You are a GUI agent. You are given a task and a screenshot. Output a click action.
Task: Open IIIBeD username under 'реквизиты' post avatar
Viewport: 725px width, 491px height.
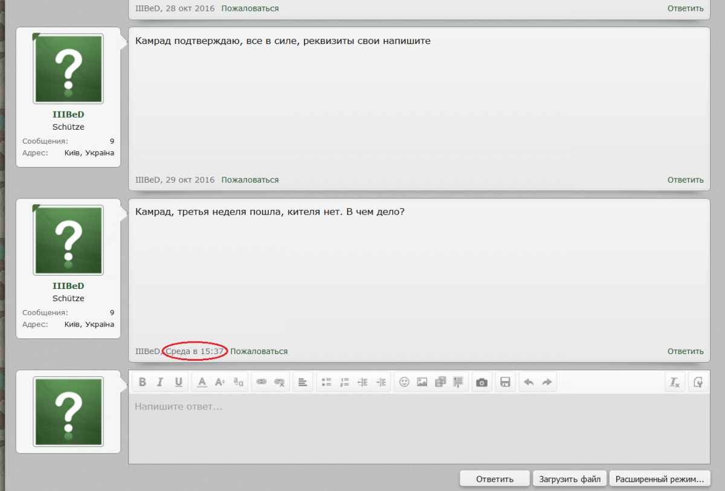coord(68,115)
